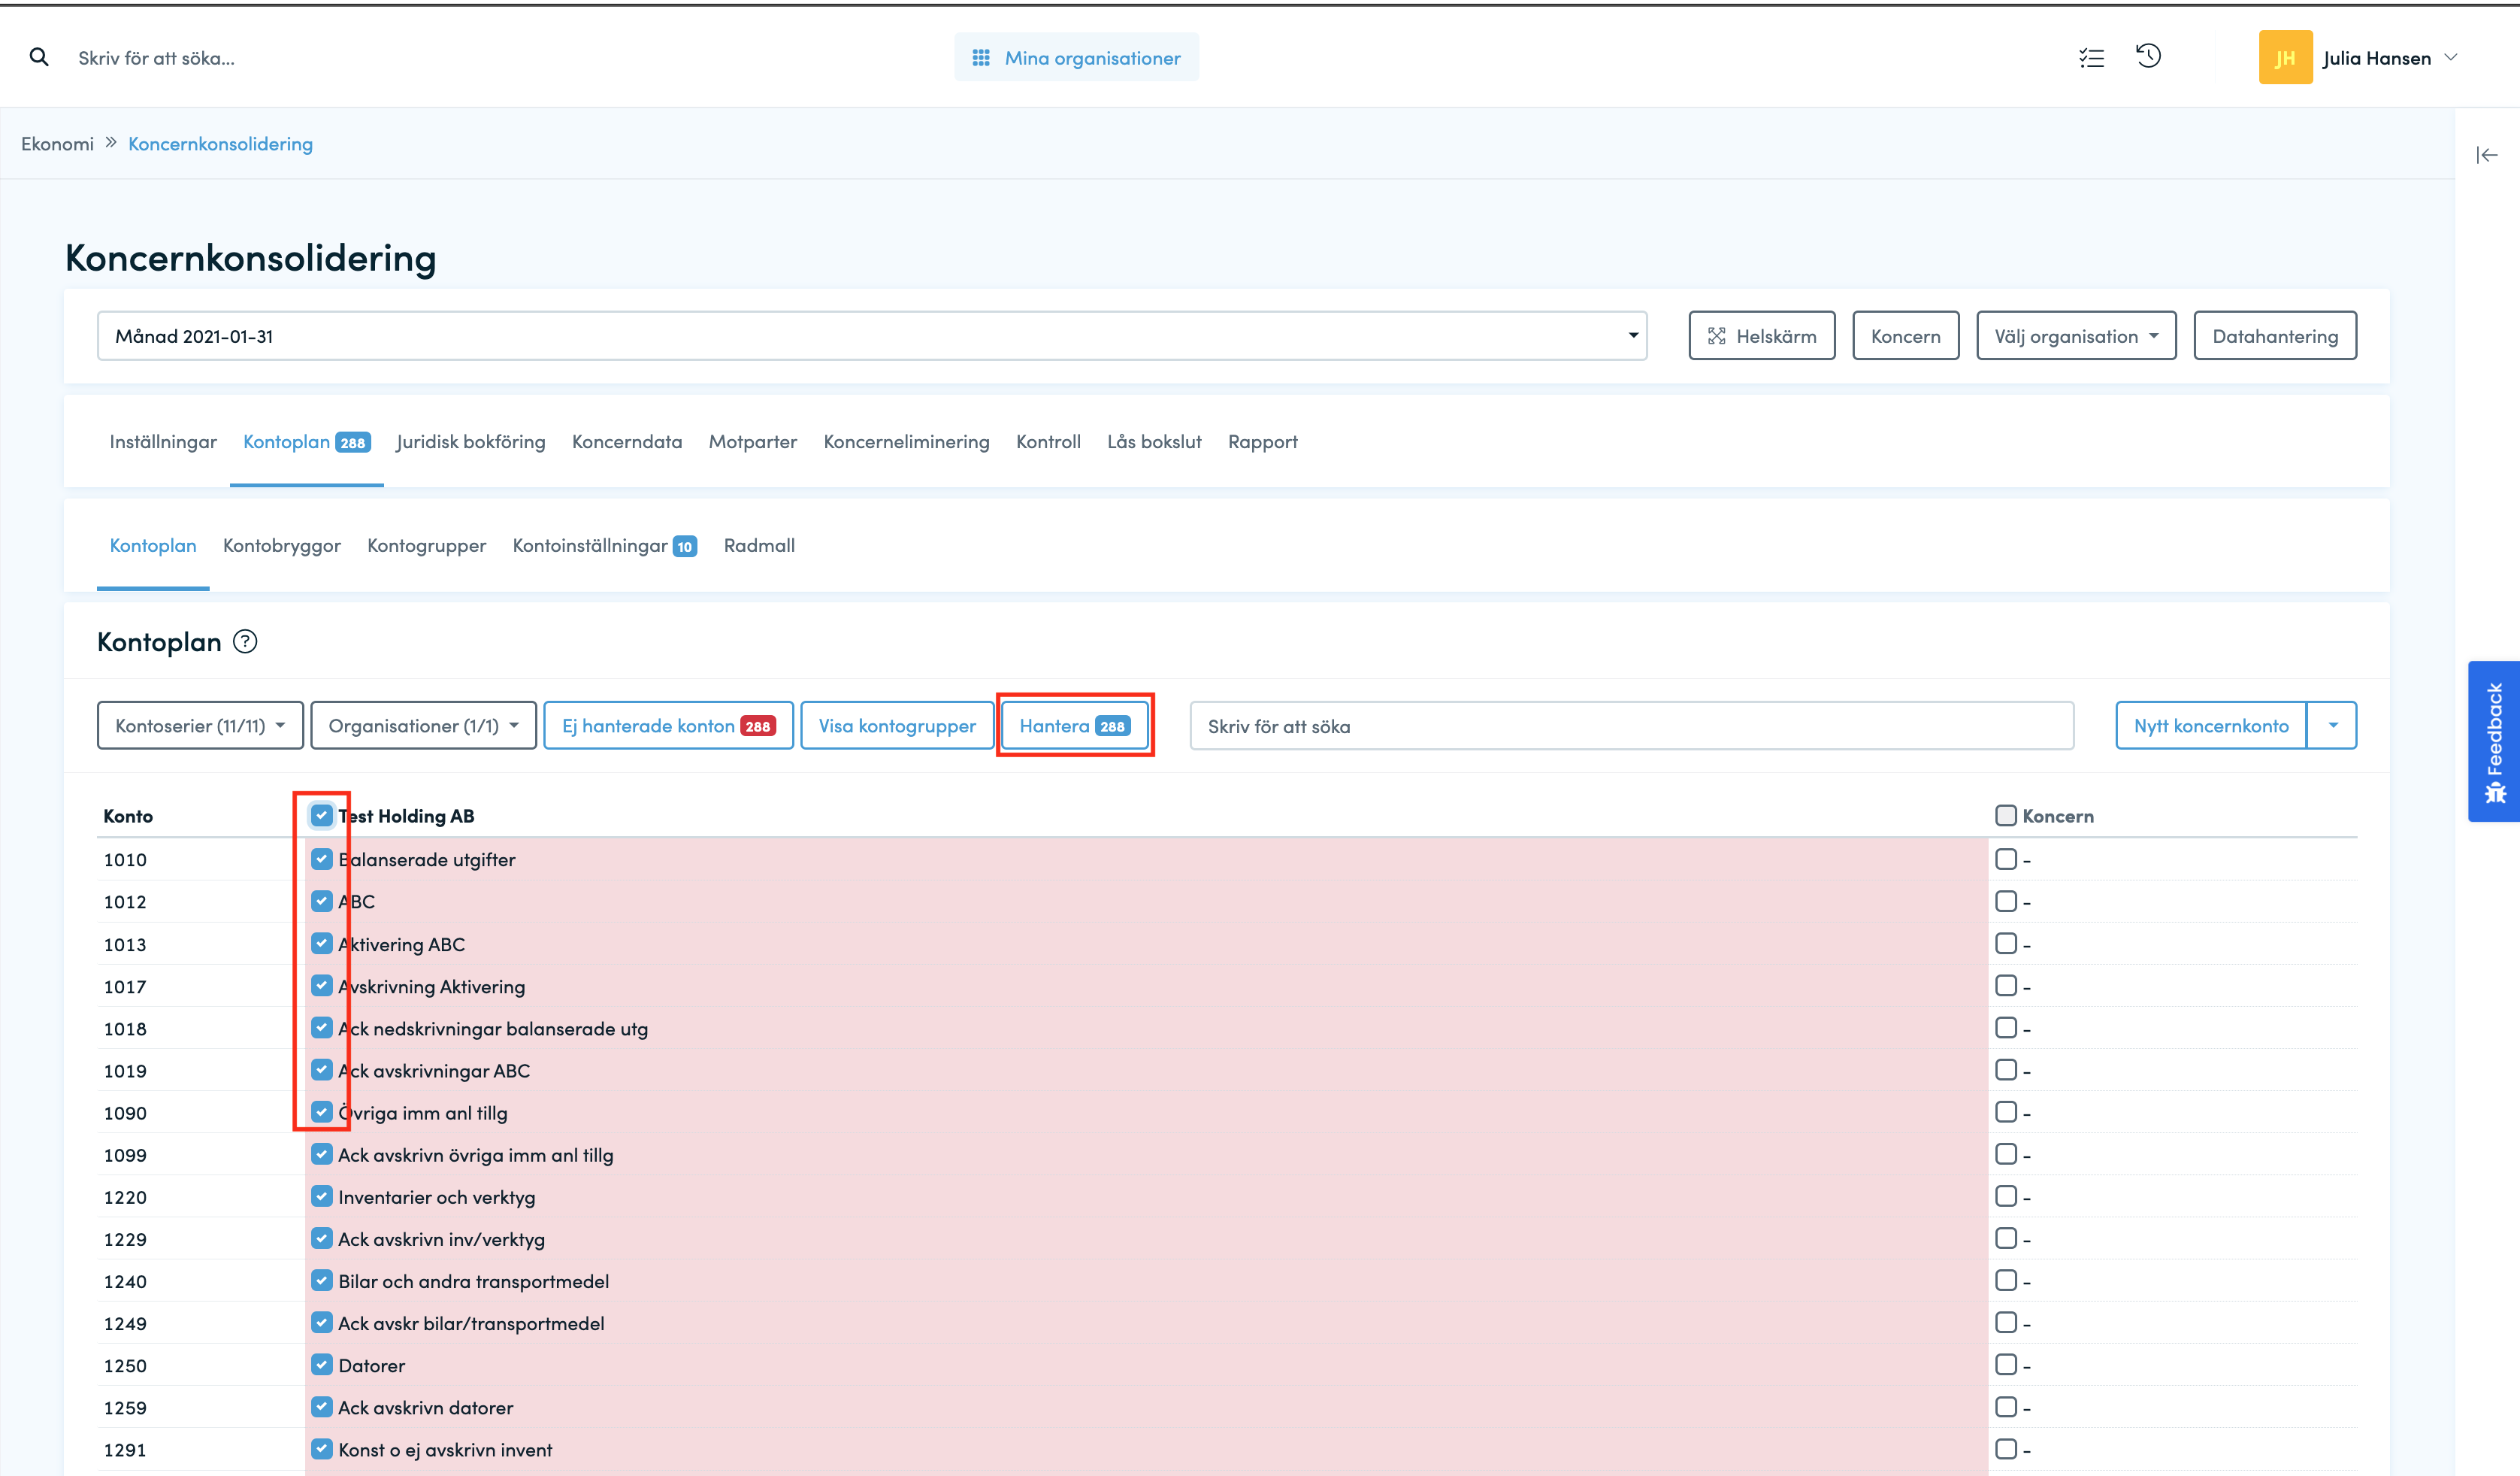The width and height of the screenshot is (2520, 1476).
Task: Click the fullscreen icon in Helskärm button
Action: (x=1717, y=336)
